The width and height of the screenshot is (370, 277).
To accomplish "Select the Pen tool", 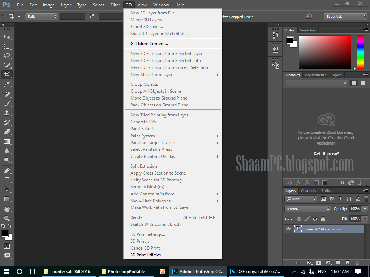I will (x=7, y=171).
